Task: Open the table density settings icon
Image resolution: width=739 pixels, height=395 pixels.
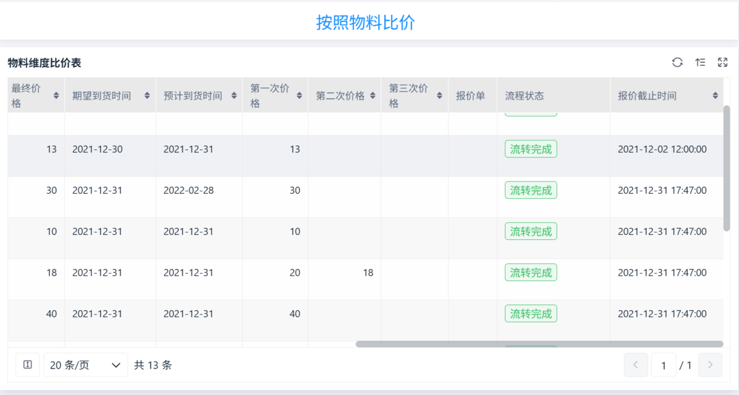Action: [700, 62]
